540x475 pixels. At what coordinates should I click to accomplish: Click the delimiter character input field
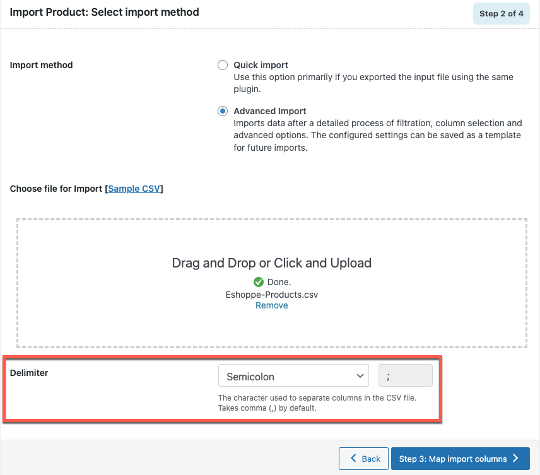406,376
